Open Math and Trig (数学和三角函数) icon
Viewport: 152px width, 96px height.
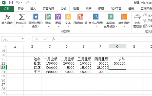tap(111, 17)
